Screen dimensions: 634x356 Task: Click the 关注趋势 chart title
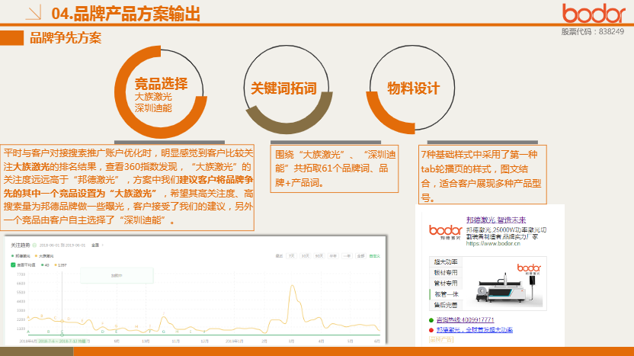point(21,245)
